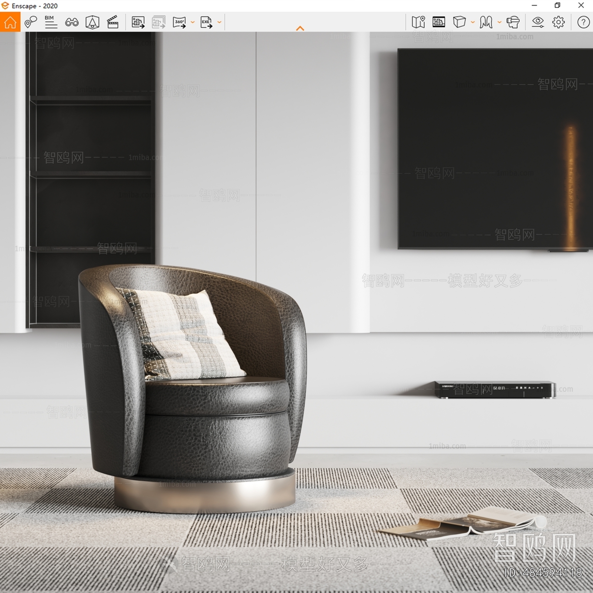Image resolution: width=593 pixels, height=593 pixels.
Task: Expand the EXE export dropdown arrow
Action: [x=219, y=22]
